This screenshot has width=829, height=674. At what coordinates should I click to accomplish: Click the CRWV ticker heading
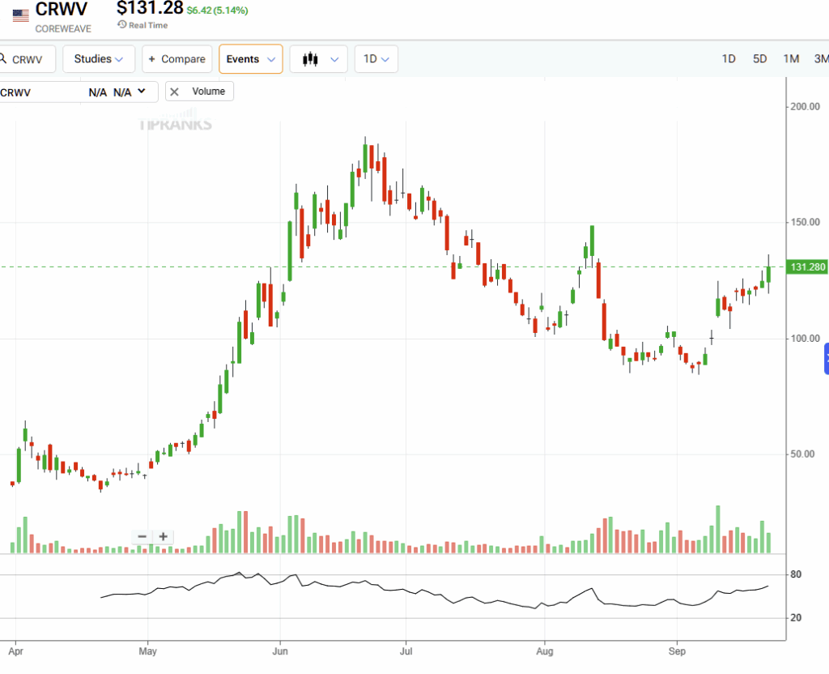click(x=62, y=9)
